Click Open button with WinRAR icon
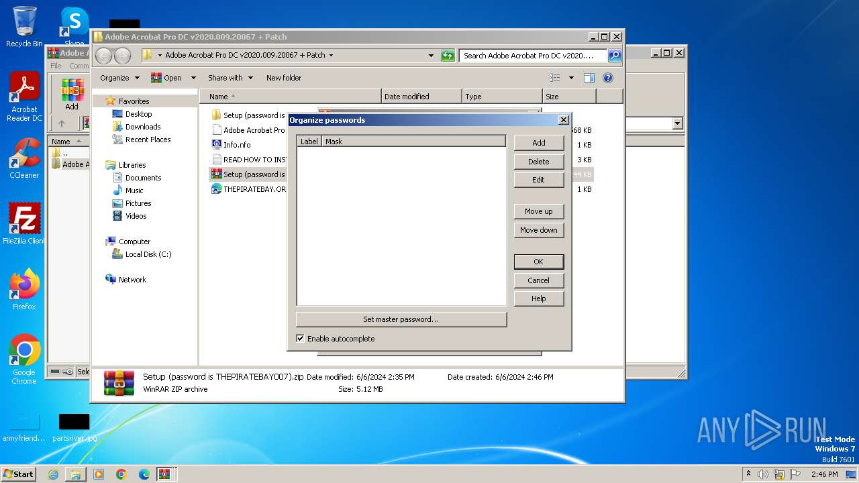Viewport: 859px width, 483px height. click(166, 78)
